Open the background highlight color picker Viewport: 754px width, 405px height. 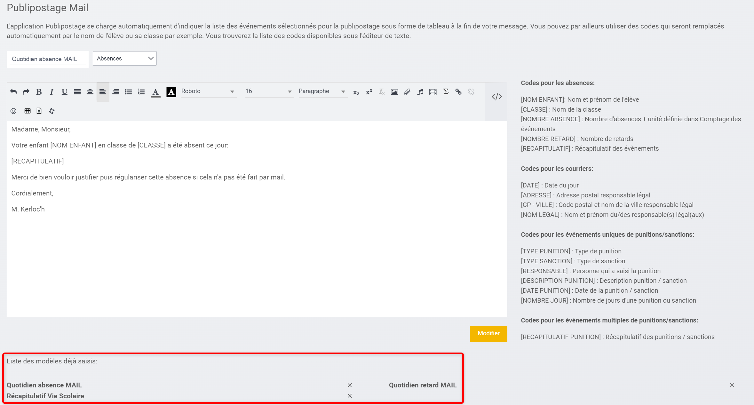point(171,92)
